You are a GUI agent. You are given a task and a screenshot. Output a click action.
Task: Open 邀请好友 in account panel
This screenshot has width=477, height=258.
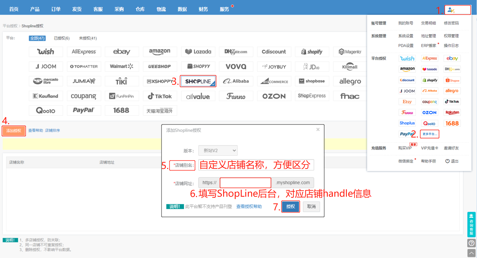coord(451,148)
